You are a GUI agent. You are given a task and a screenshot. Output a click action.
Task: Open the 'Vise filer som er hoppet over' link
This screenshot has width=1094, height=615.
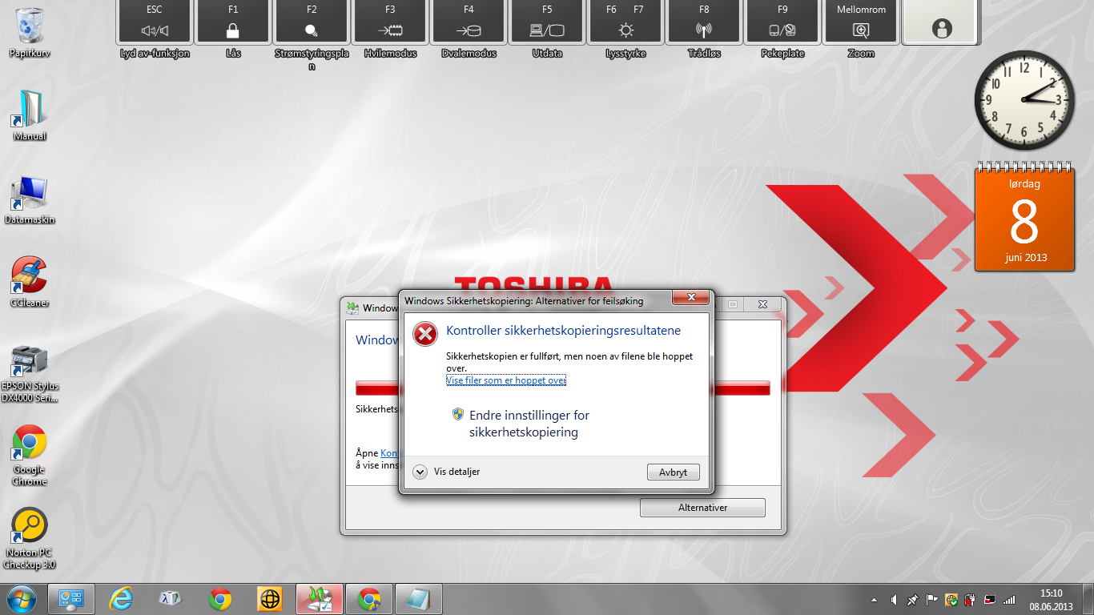pyautogui.click(x=506, y=380)
